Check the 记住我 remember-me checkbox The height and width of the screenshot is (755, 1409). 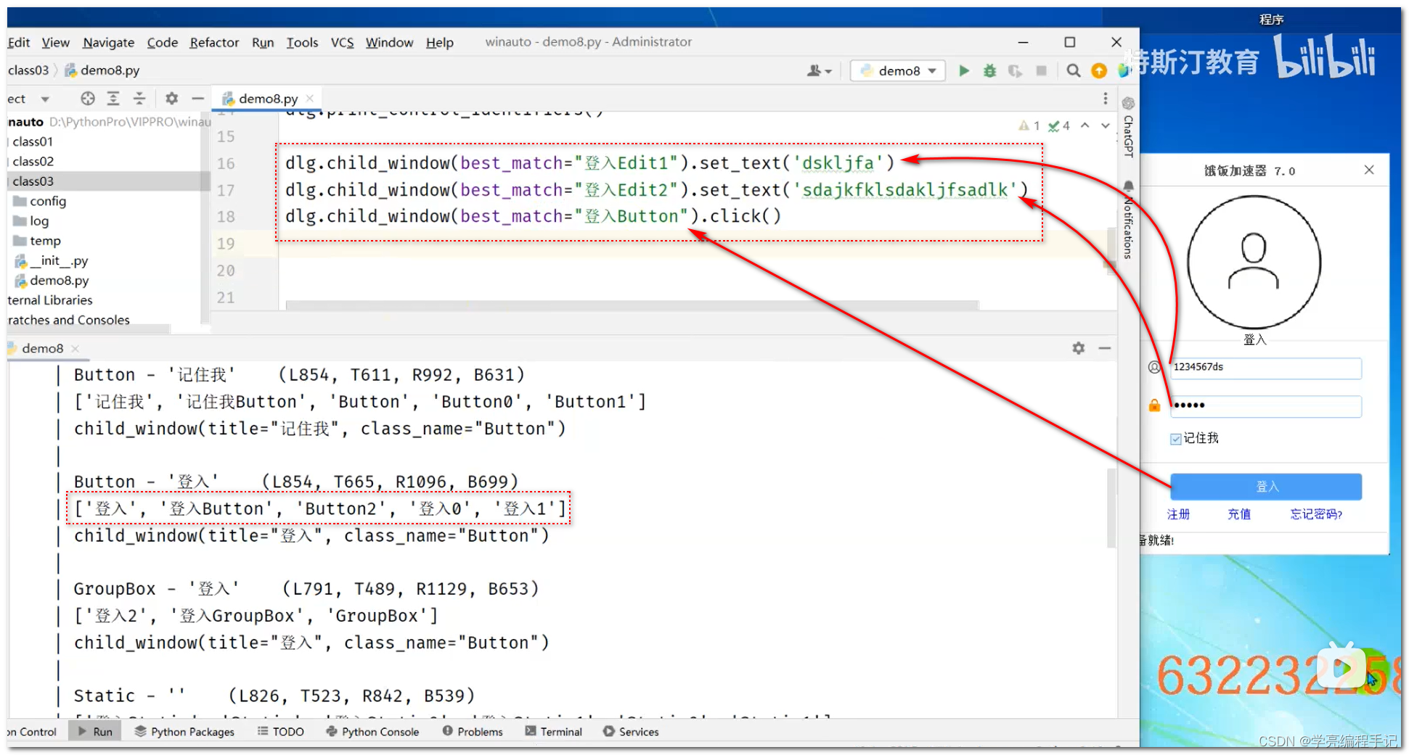tap(1177, 438)
